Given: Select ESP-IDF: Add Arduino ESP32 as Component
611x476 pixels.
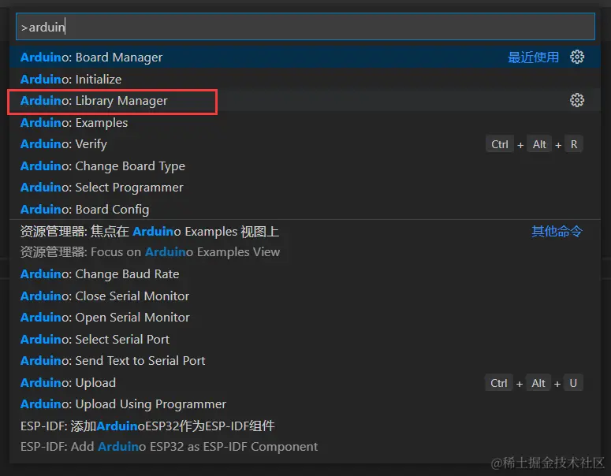Looking at the screenshot, I should (305, 437).
